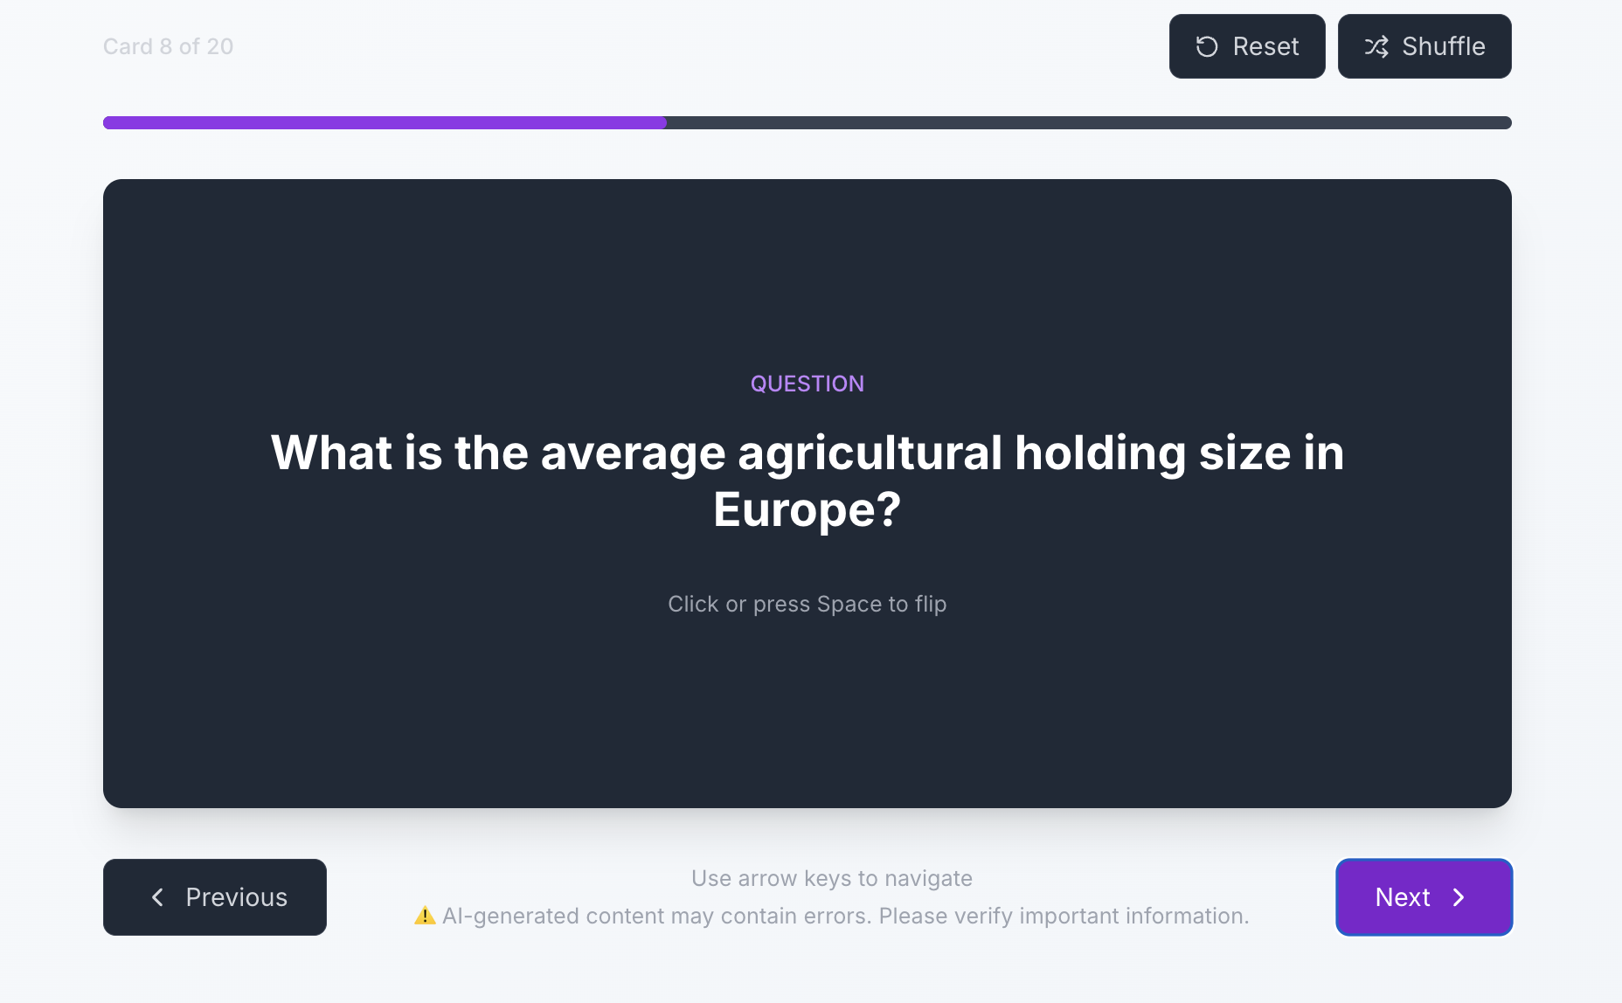The height and width of the screenshot is (1003, 1622).
Task: Go to the Previous card
Action: point(215,897)
